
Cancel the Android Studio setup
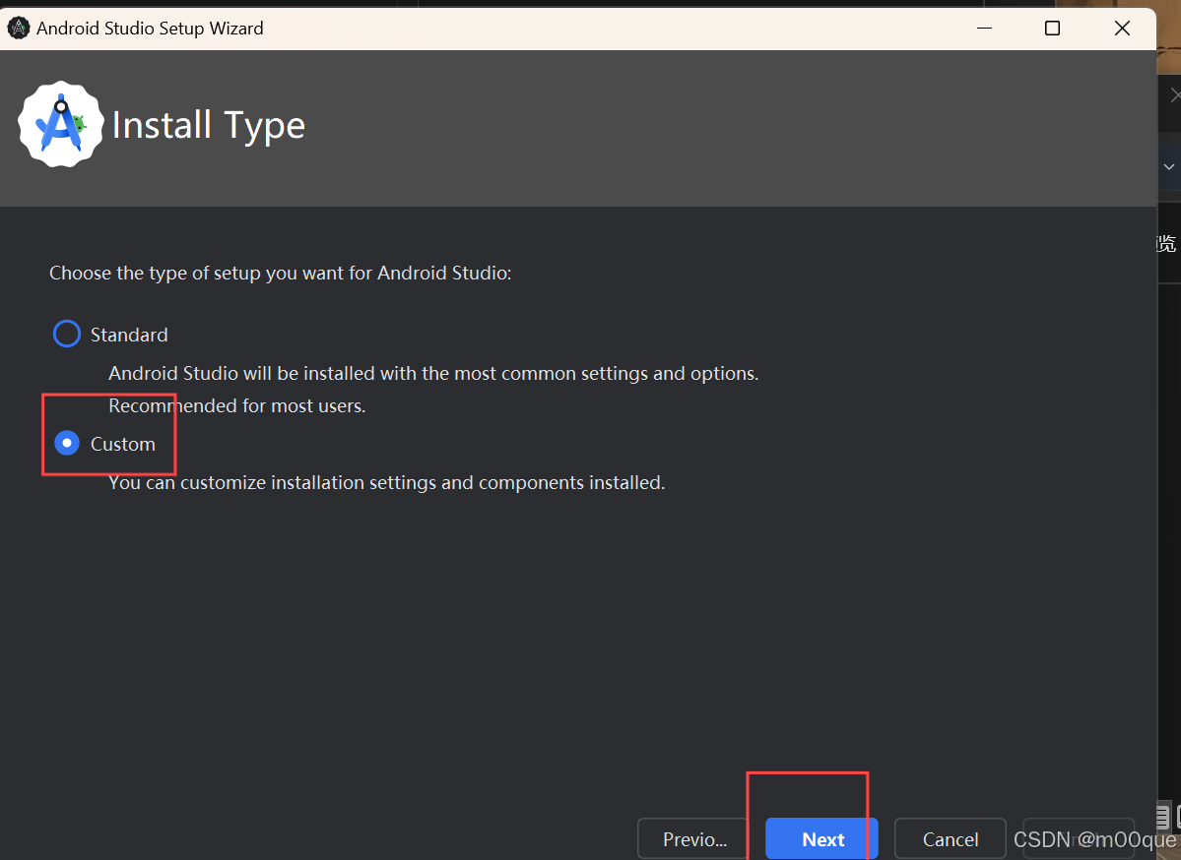tap(949, 838)
